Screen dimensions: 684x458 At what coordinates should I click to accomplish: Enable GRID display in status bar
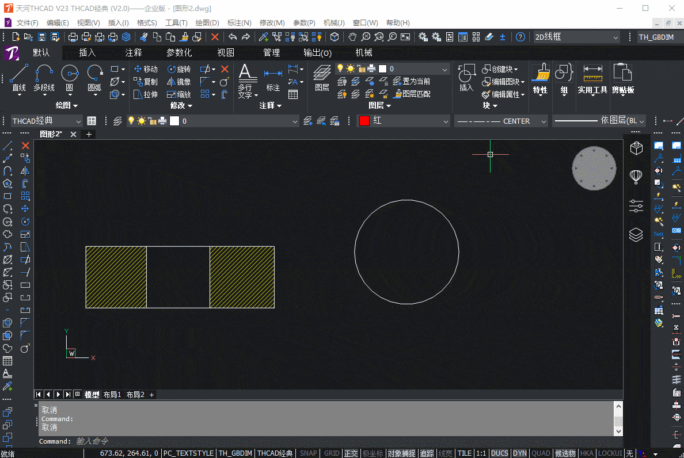[x=331, y=453]
